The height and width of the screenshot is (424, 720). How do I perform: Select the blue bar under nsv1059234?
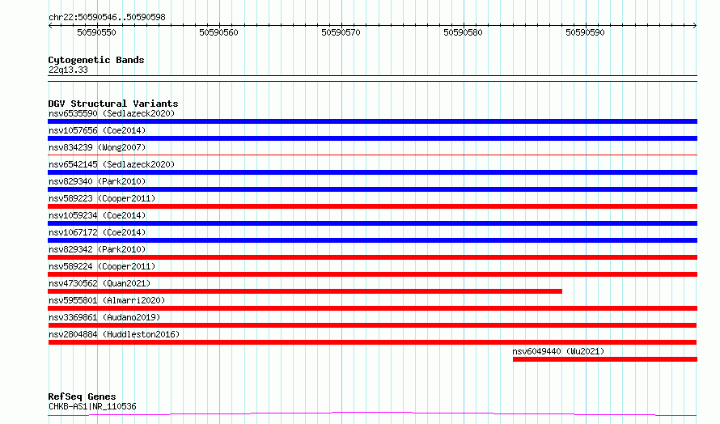(x=372, y=223)
